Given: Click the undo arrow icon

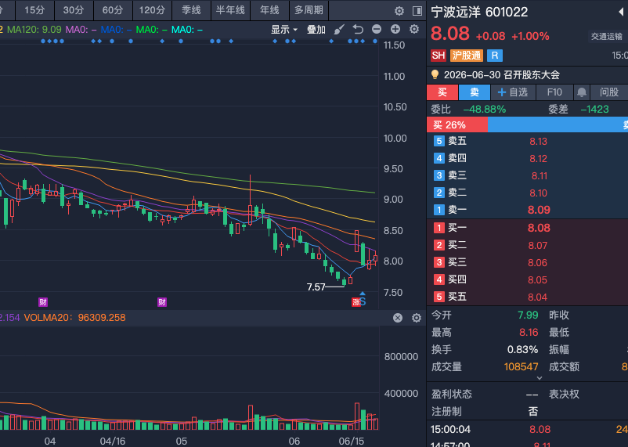Looking at the screenshot, I should pyautogui.click(x=358, y=29).
